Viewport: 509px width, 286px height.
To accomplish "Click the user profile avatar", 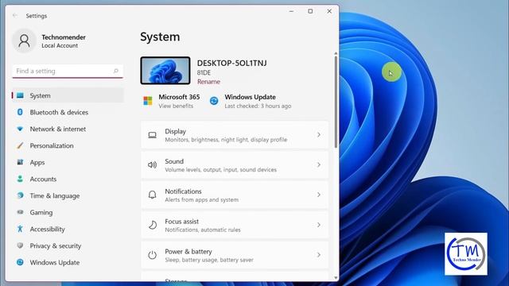I will pyautogui.click(x=24, y=41).
